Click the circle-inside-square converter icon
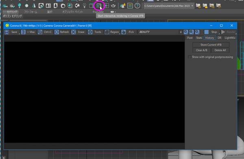This screenshot has width=244, height=159. coord(41,6)
